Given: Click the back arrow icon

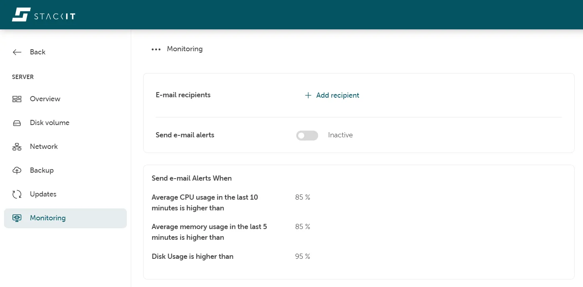Looking at the screenshot, I should (17, 52).
